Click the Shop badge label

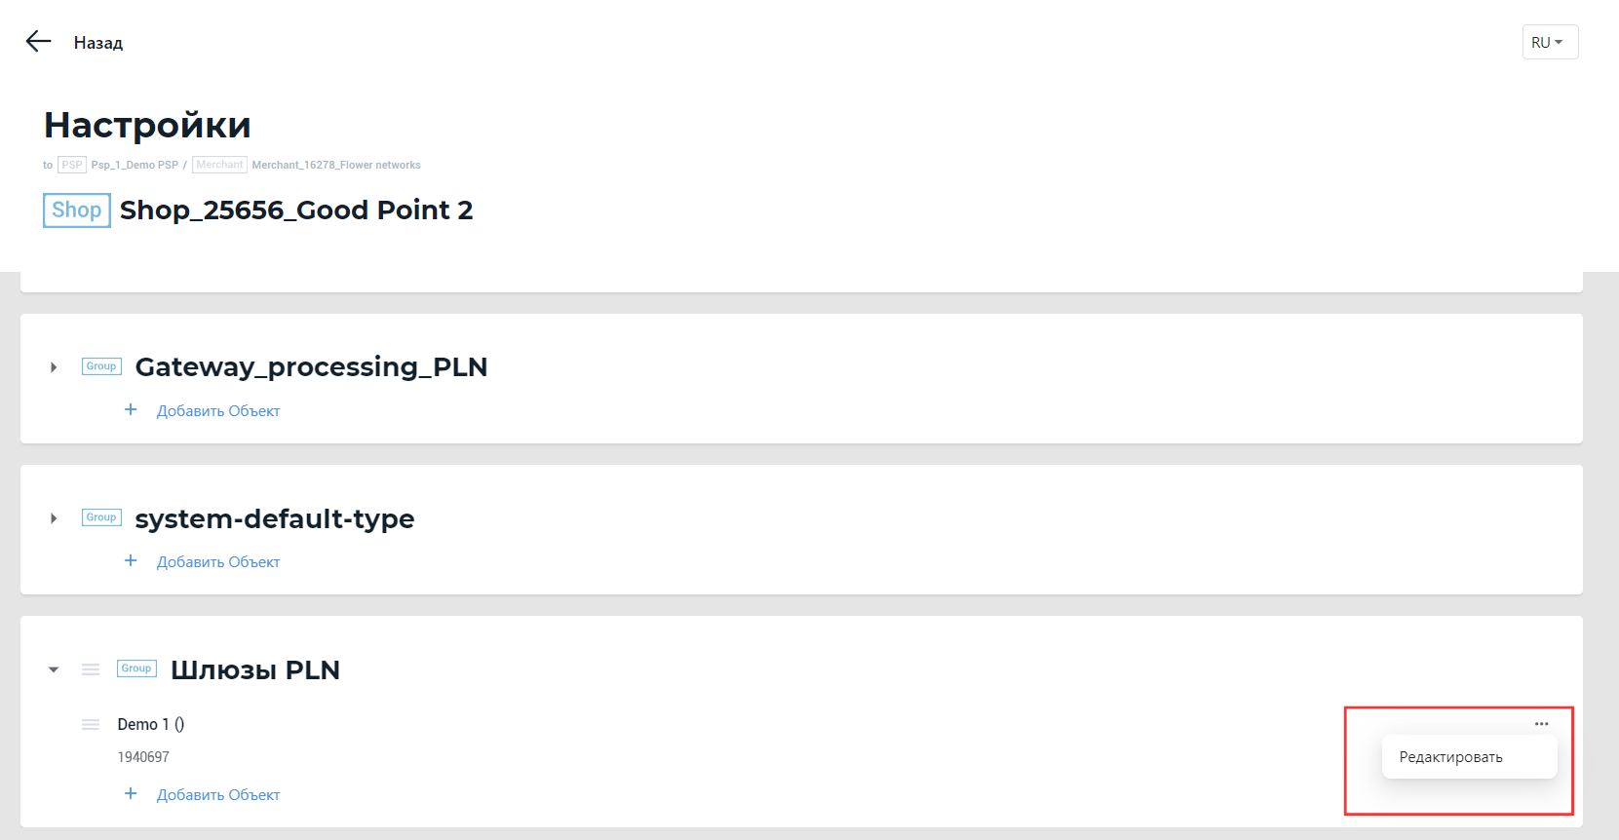pos(76,210)
